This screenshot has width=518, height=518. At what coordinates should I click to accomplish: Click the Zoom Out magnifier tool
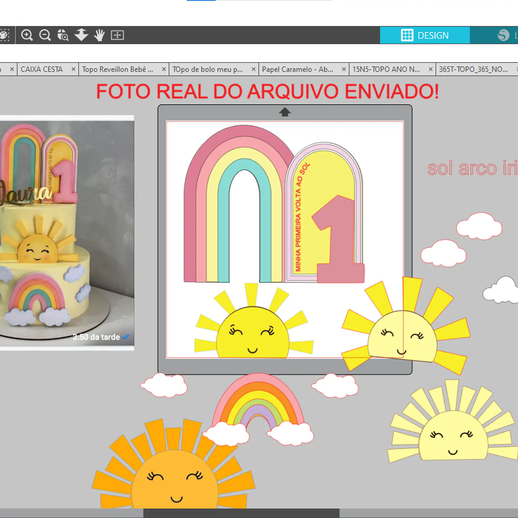(x=45, y=35)
